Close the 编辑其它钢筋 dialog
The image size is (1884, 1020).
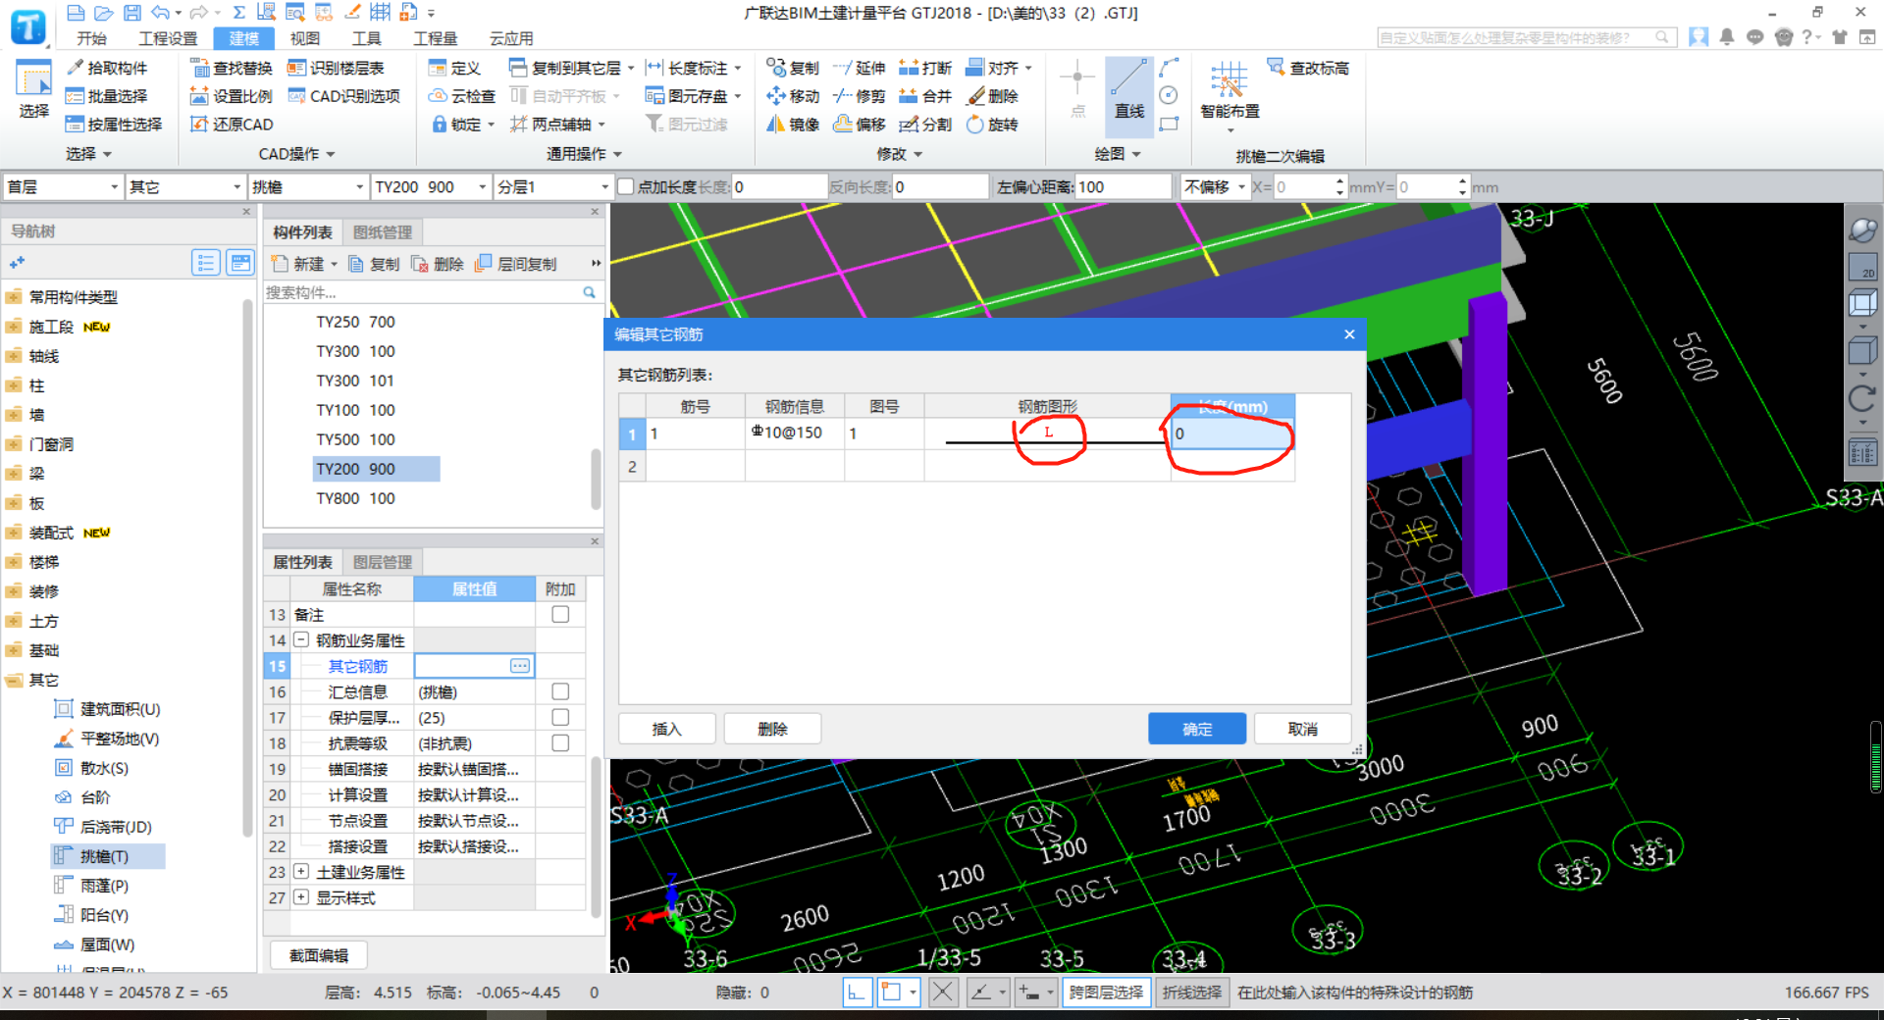click(x=1349, y=334)
